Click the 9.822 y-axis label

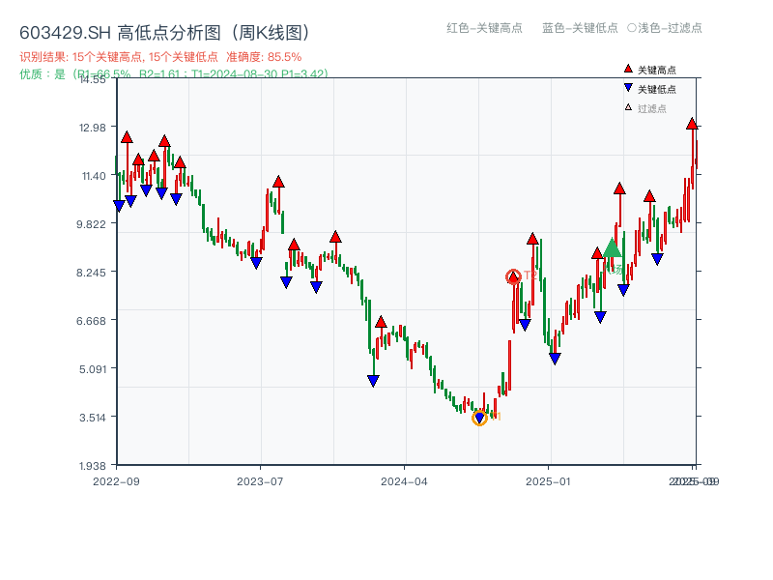point(91,224)
